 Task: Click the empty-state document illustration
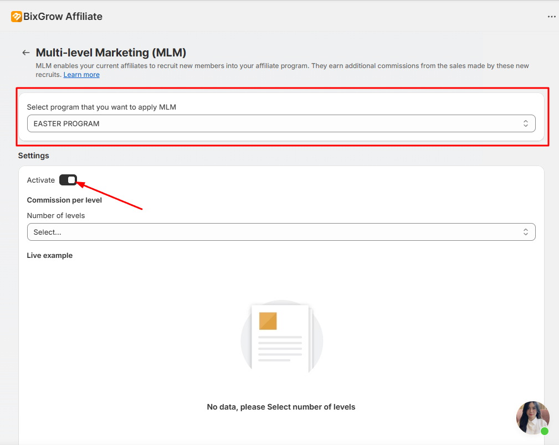point(281,339)
